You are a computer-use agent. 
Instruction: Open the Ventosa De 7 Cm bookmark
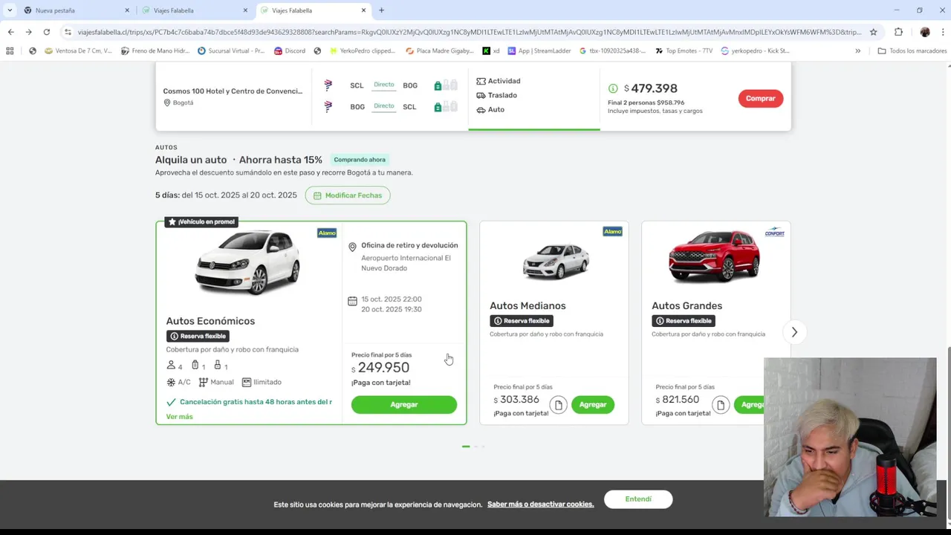pyautogui.click(x=79, y=51)
